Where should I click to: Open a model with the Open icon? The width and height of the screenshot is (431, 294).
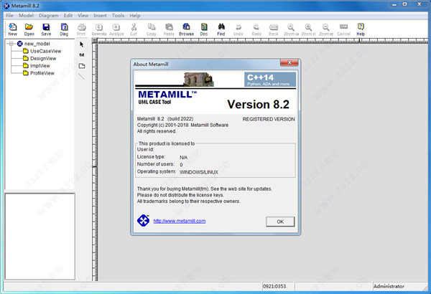(x=29, y=27)
